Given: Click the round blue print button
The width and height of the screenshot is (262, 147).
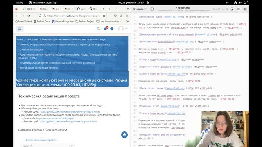Looking at the screenshot, I should [124, 135].
